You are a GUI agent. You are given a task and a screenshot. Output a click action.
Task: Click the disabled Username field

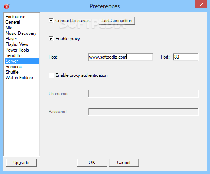click(143, 94)
